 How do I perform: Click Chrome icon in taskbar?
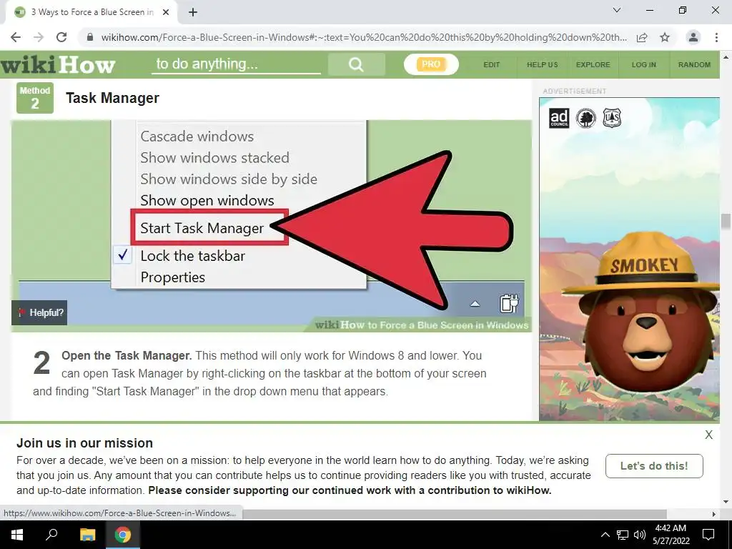click(x=123, y=535)
